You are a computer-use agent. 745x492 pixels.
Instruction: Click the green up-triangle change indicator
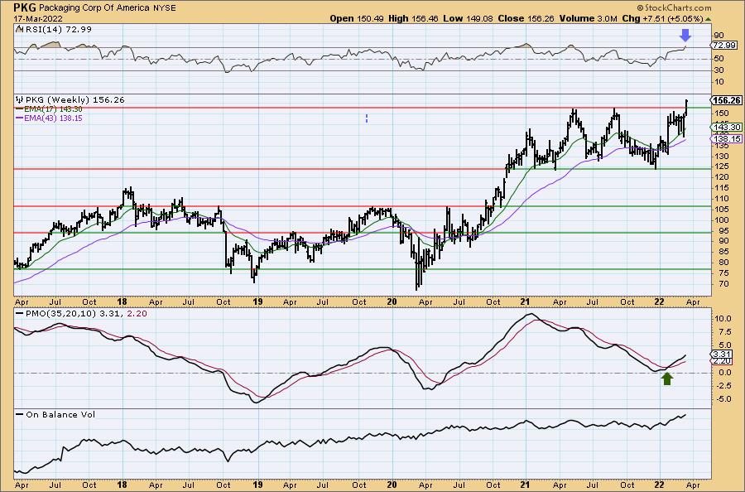[x=709, y=19]
